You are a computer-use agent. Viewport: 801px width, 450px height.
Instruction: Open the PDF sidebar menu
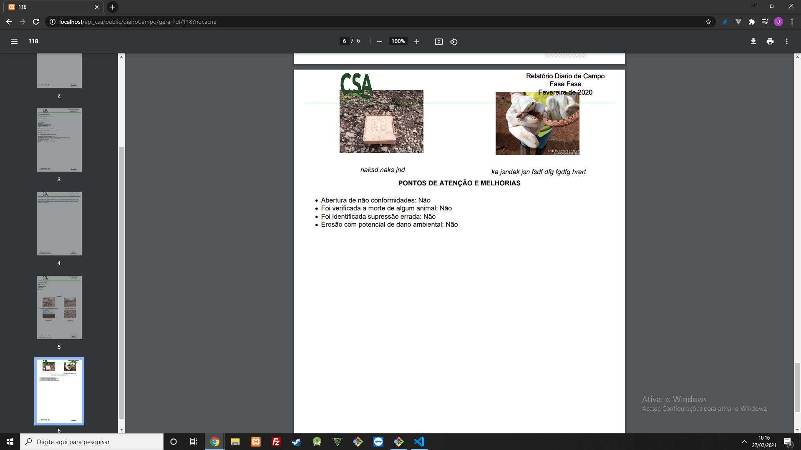14,41
